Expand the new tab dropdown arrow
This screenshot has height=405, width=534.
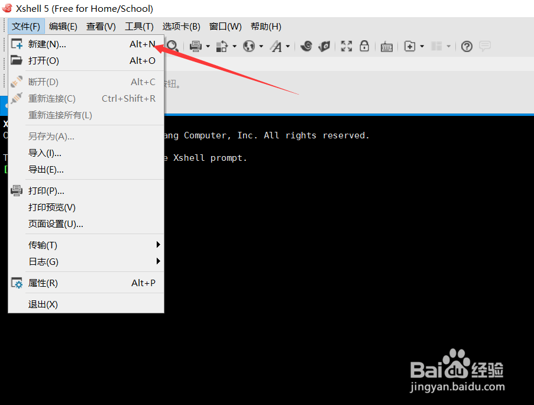422,46
